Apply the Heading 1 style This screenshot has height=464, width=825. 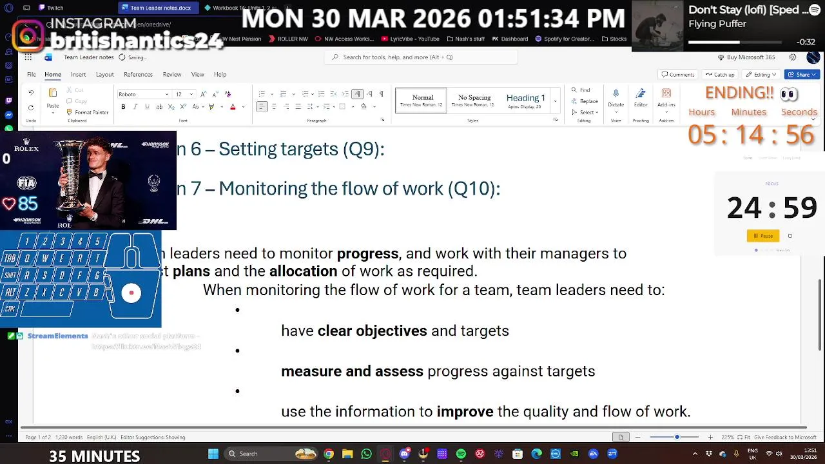pos(525,101)
